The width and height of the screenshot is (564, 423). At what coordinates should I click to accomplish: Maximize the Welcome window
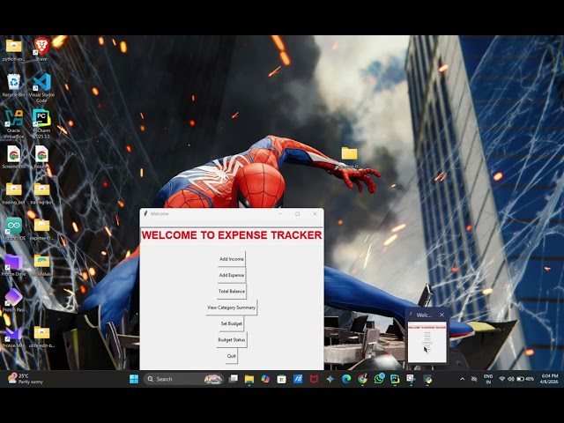(x=298, y=214)
